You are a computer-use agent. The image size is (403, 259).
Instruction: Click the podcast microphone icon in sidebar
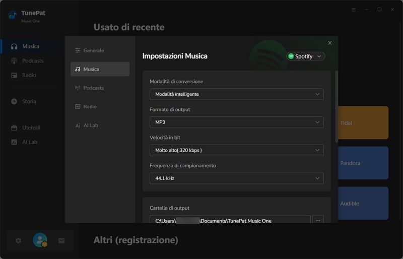point(14,60)
